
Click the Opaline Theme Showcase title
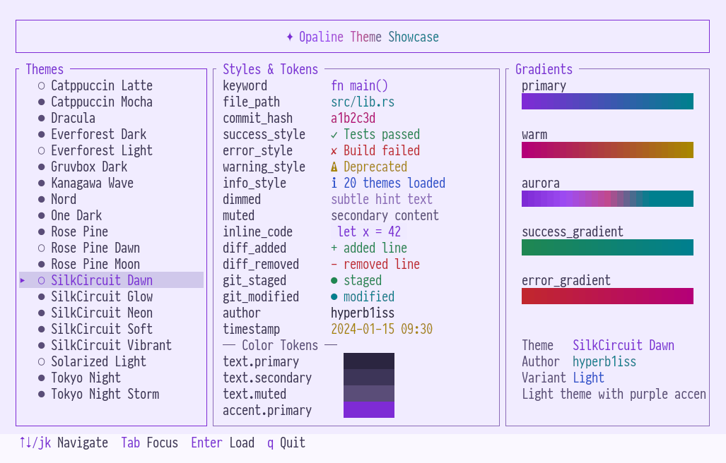(368, 37)
